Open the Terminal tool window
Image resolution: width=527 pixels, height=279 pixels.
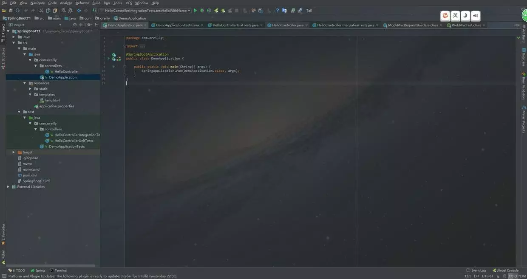59,271
